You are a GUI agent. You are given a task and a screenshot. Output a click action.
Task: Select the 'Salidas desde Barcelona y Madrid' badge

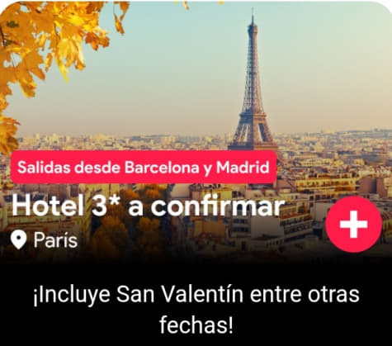(144, 167)
